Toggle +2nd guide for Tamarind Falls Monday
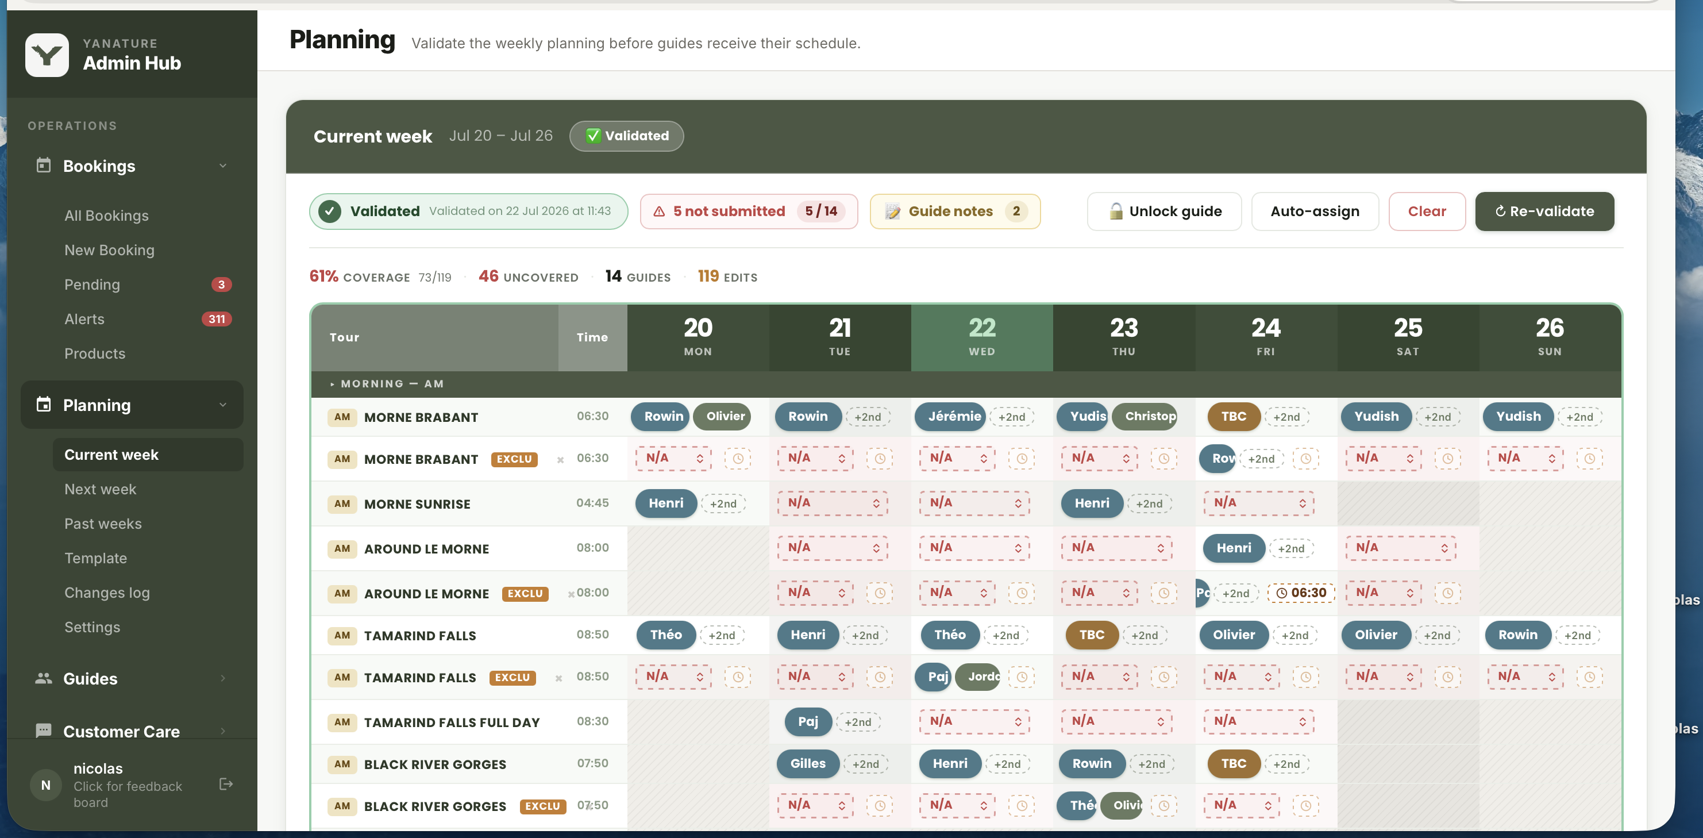This screenshot has width=1703, height=838. [x=722, y=635]
